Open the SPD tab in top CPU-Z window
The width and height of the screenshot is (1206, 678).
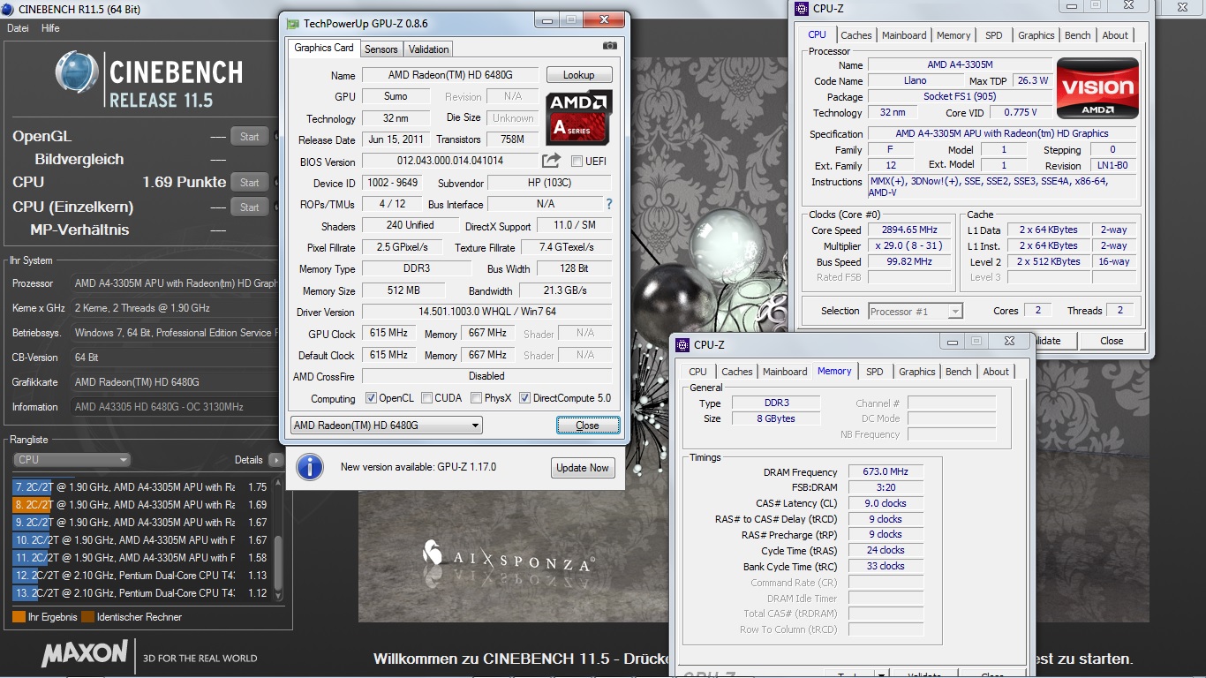point(994,35)
